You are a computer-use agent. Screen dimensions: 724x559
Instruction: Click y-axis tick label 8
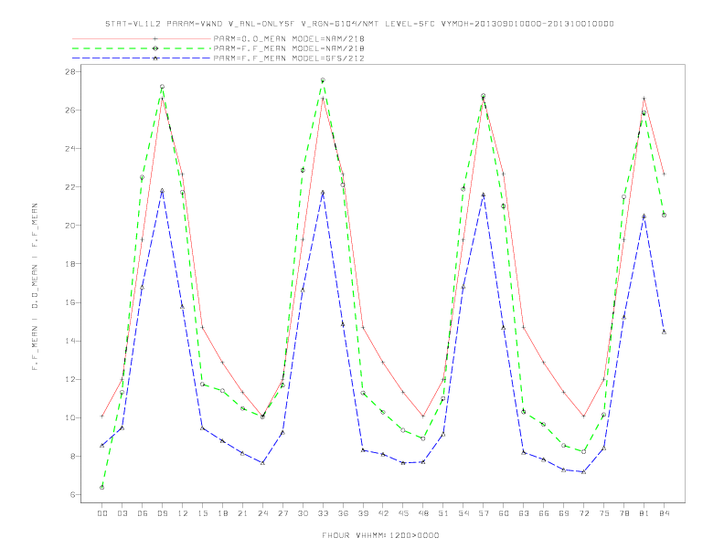coord(73,456)
